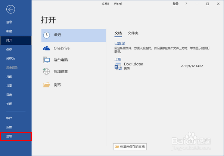Choose 添加位置 label
Screen dimensions: 224x156
click(x=61, y=71)
